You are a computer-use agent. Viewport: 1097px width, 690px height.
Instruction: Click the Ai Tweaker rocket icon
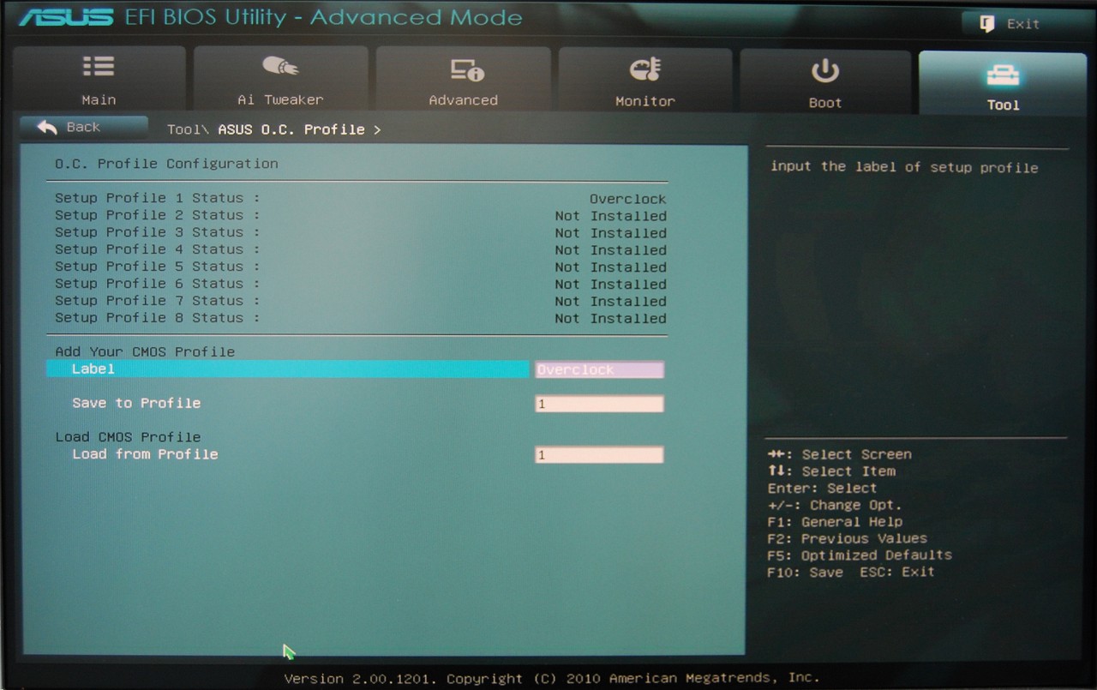279,66
